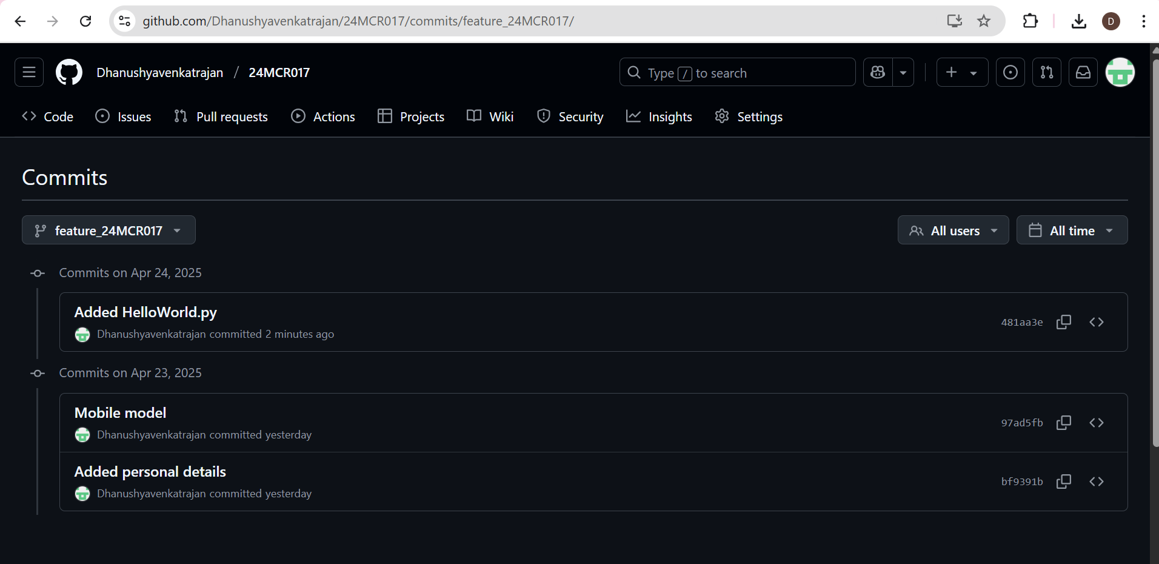Reload the page with refresh icon
Screen dimensions: 1159x564
[85, 21]
